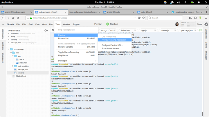Close the package.json editor tab
The image size is (209, 117).
pyautogui.click(x=195, y=30)
